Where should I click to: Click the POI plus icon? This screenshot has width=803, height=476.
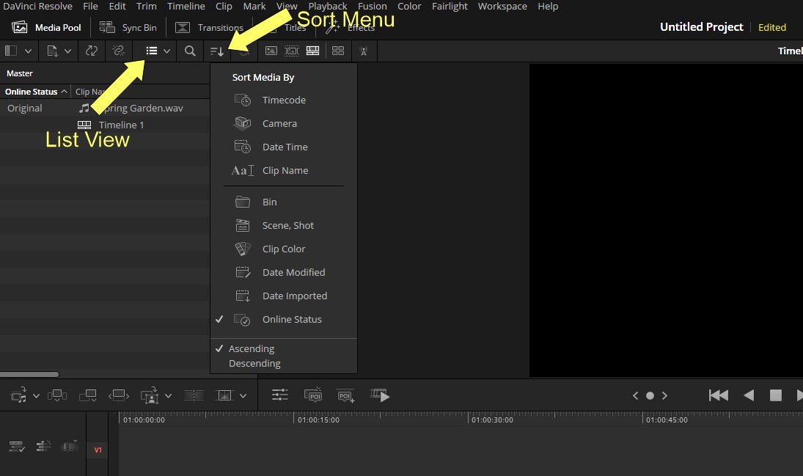pyautogui.click(x=345, y=395)
